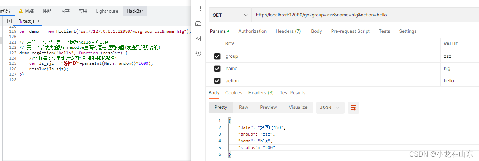Open the Lighthouse DevTools tab
The image size is (479, 161).
pos(107,11)
